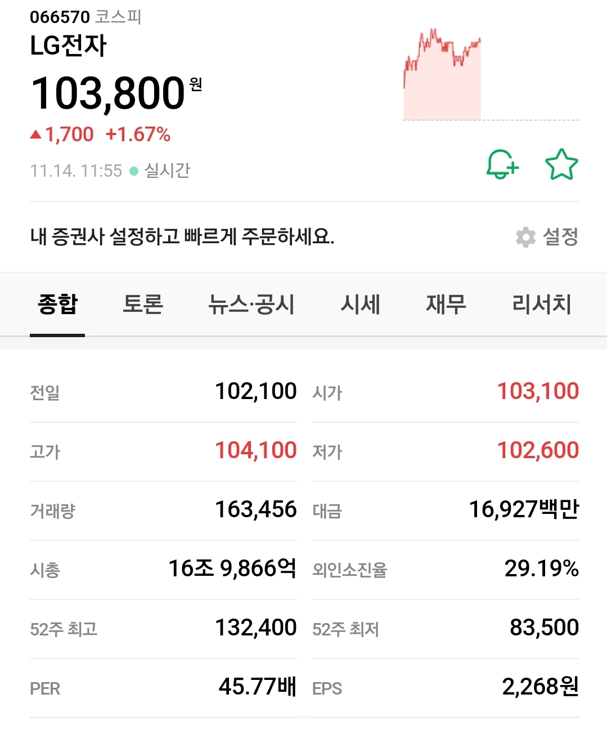Add LG전자 to favorites with star icon
Screen dimensions: 607x730
[561, 164]
